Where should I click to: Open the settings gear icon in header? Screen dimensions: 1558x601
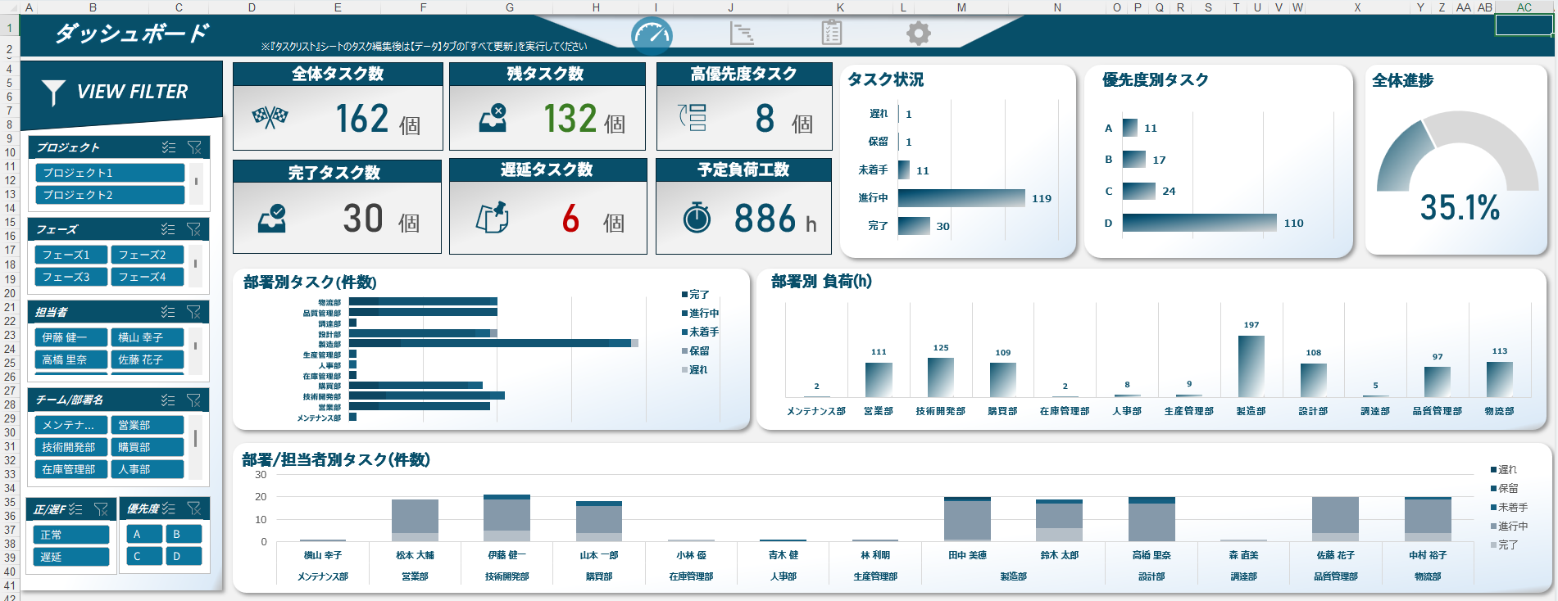coord(919,34)
